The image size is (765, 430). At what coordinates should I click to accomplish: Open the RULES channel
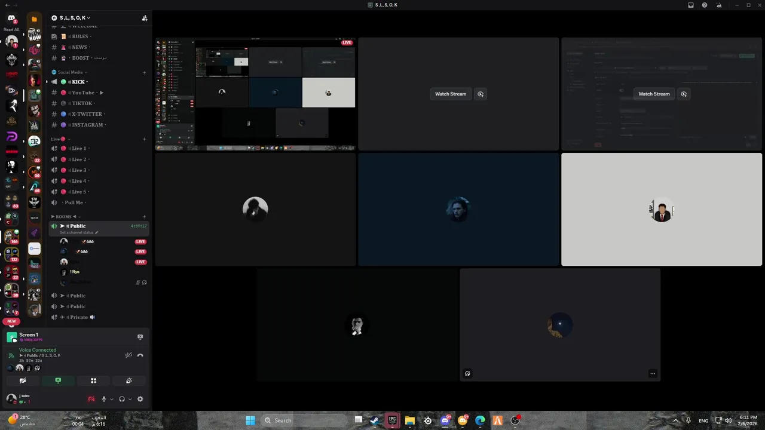click(x=99, y=36)
